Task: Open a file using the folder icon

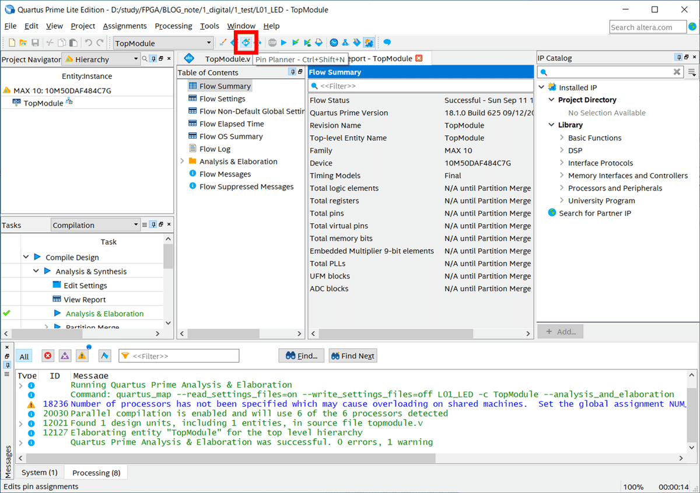Action: 23,43
